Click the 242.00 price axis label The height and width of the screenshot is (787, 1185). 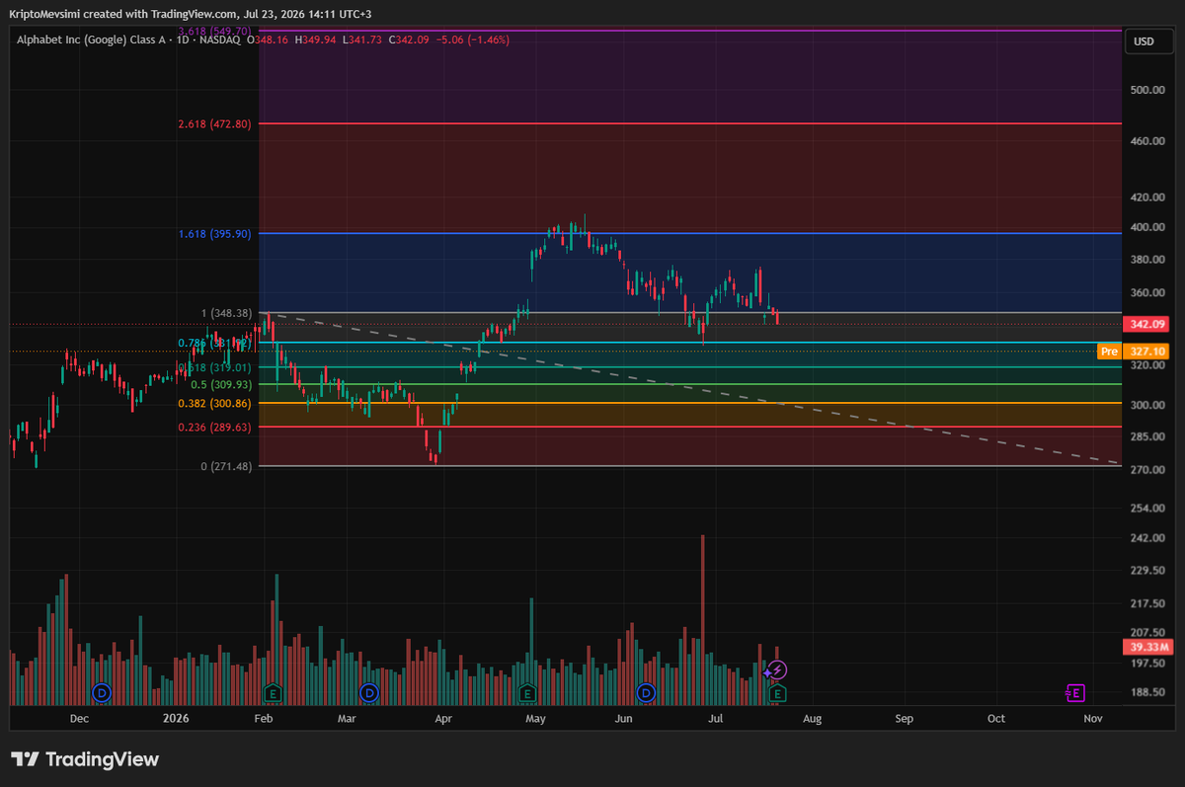coord(1147,538)
